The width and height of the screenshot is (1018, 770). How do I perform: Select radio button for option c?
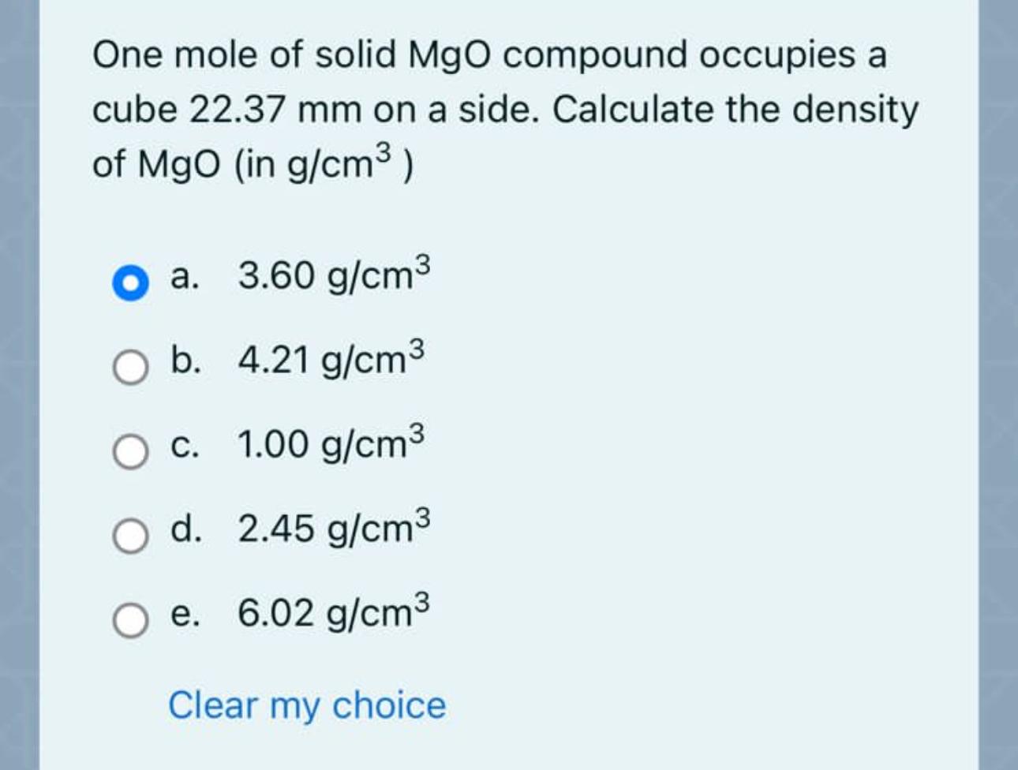131,450
